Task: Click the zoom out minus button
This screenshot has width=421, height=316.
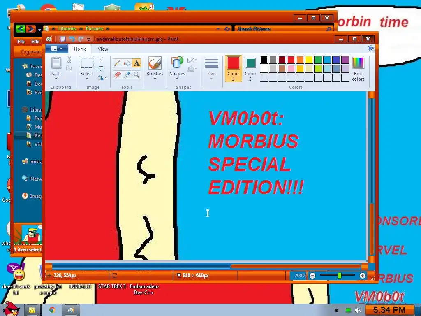Action: coord(312,276)
